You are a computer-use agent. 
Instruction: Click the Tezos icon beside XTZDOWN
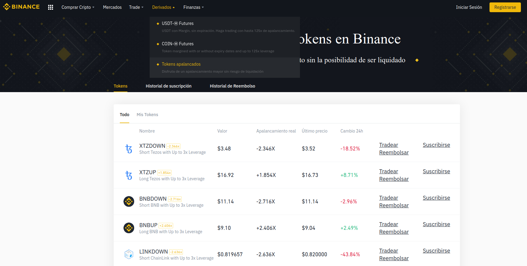(x=129, y=149)
